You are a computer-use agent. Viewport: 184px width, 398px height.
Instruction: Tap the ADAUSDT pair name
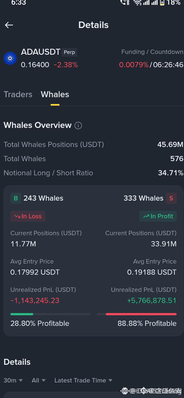click(x=41, y=52)
